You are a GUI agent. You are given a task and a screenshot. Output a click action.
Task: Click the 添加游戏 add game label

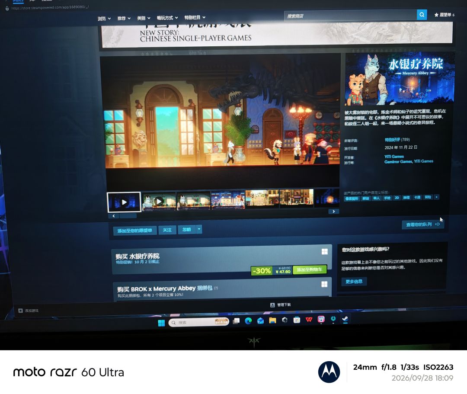32,311
